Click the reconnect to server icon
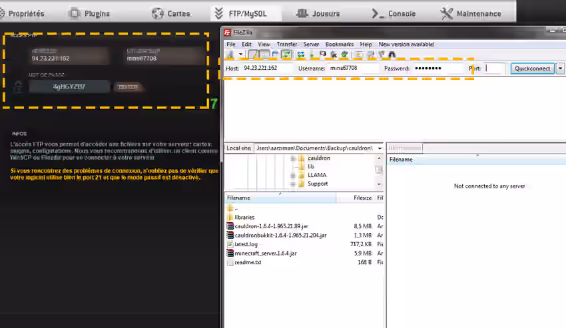 pyautogui.click(x=345, y=55)
